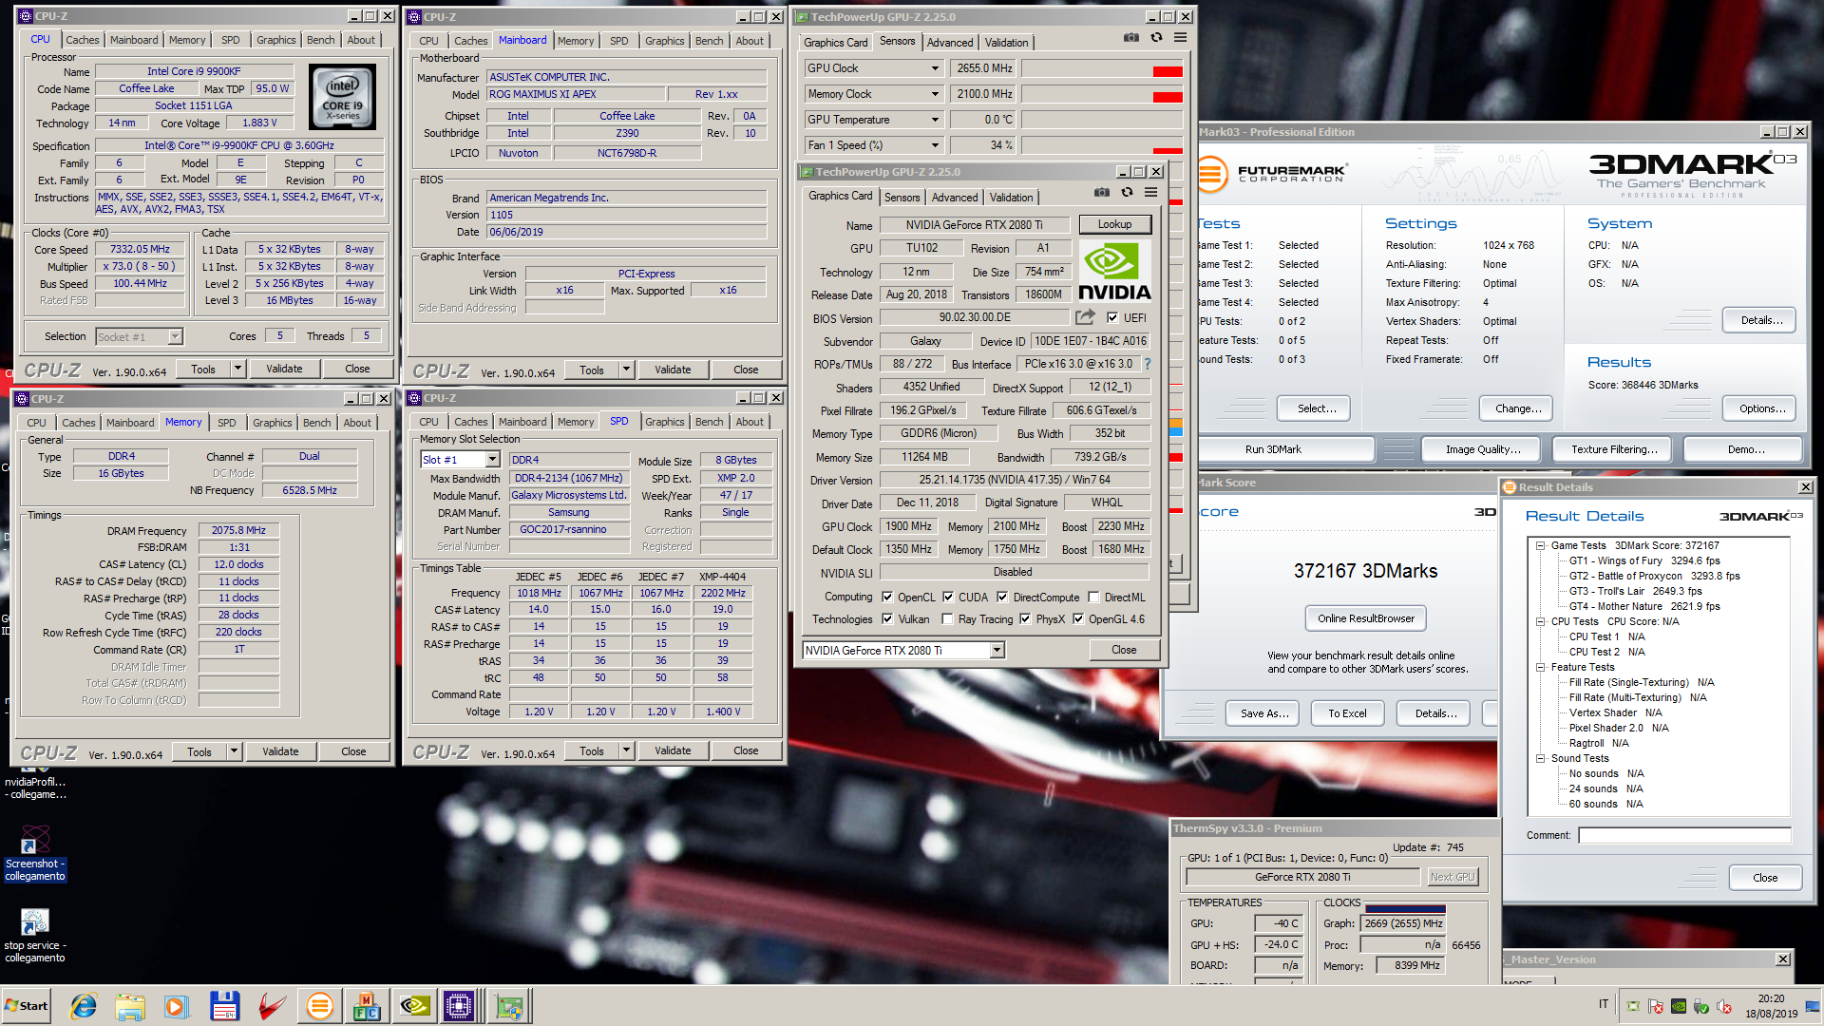Open hamburger menu in GPU-Z Graphics Card window
Screen dimensions: 1824x1026
(x=1150, y=192)
